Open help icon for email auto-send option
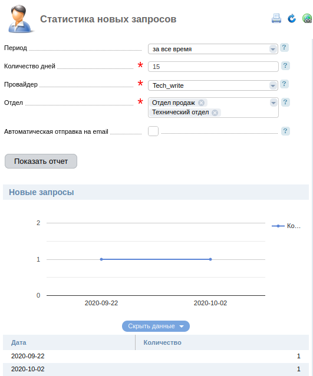The width and height of the screenshot is (313, 376). (x=285, y=131)
